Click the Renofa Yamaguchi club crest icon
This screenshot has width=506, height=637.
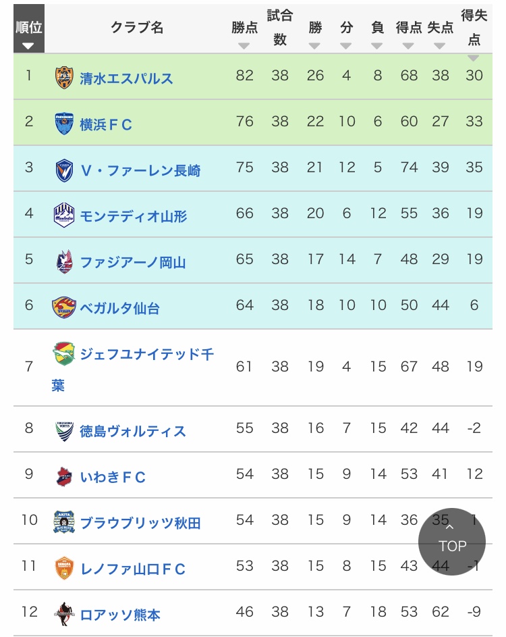pos(63,569)
